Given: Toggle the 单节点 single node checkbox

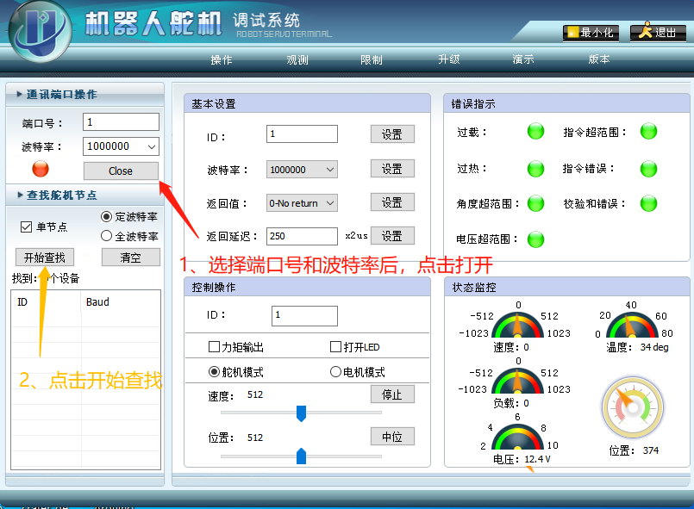Looking at the screenshot, I should pyautogui.click(x=26, y=227).
